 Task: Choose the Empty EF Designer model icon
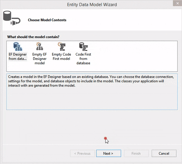pyautogui.click(x=39, y=46)
